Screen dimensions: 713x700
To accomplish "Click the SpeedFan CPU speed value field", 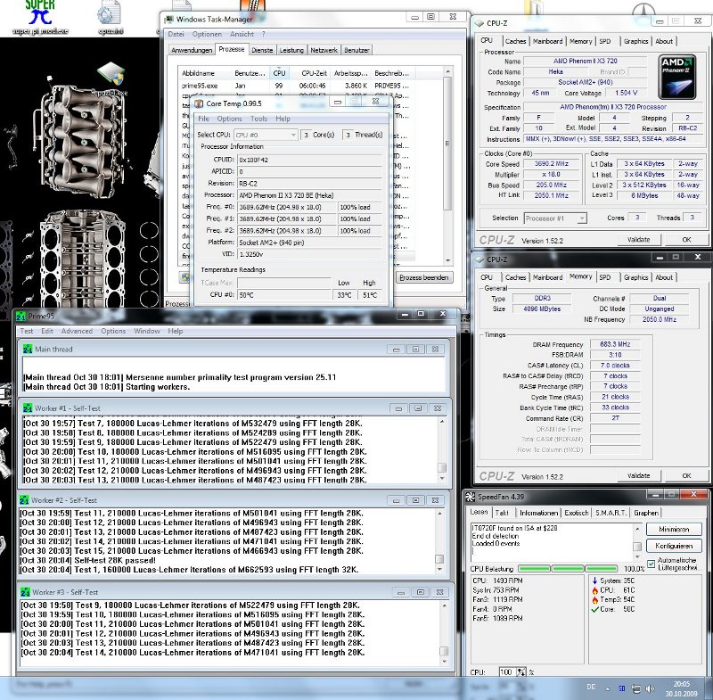I will (x=507, y=672).
